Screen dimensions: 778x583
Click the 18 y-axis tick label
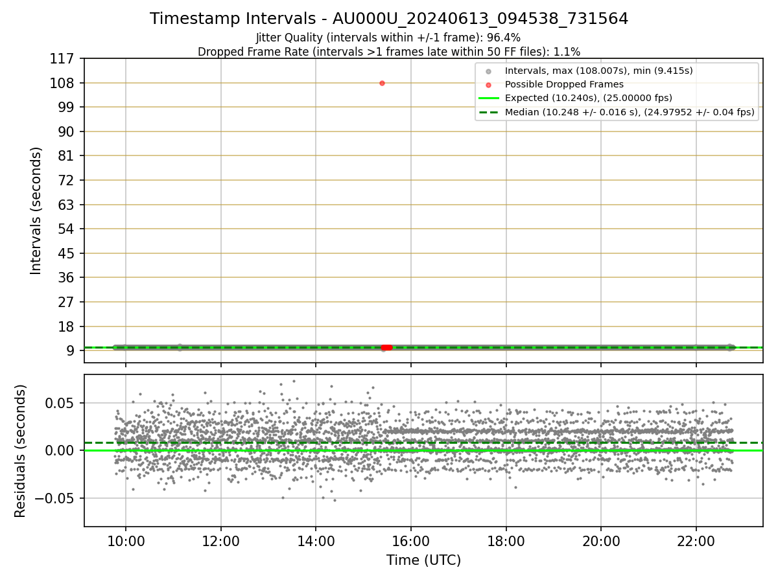tap(66, 326)
